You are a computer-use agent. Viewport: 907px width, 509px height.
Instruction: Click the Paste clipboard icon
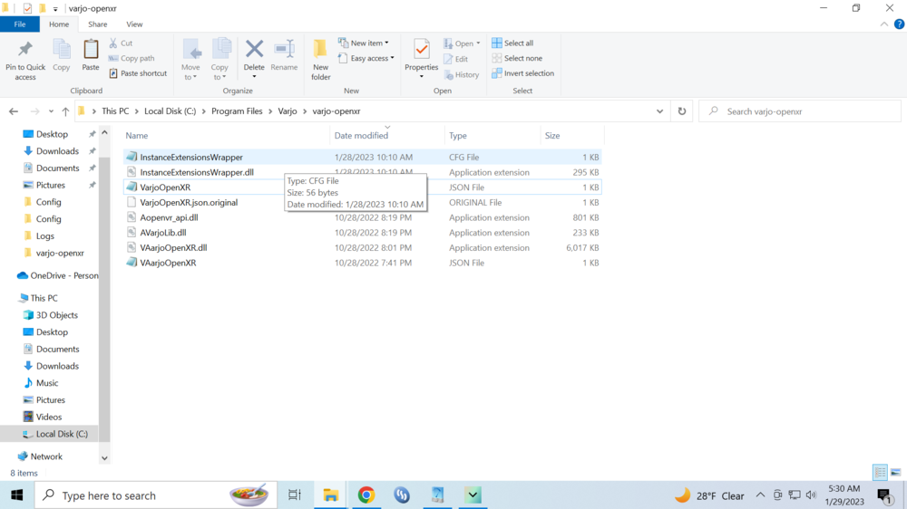pos(90,50)
